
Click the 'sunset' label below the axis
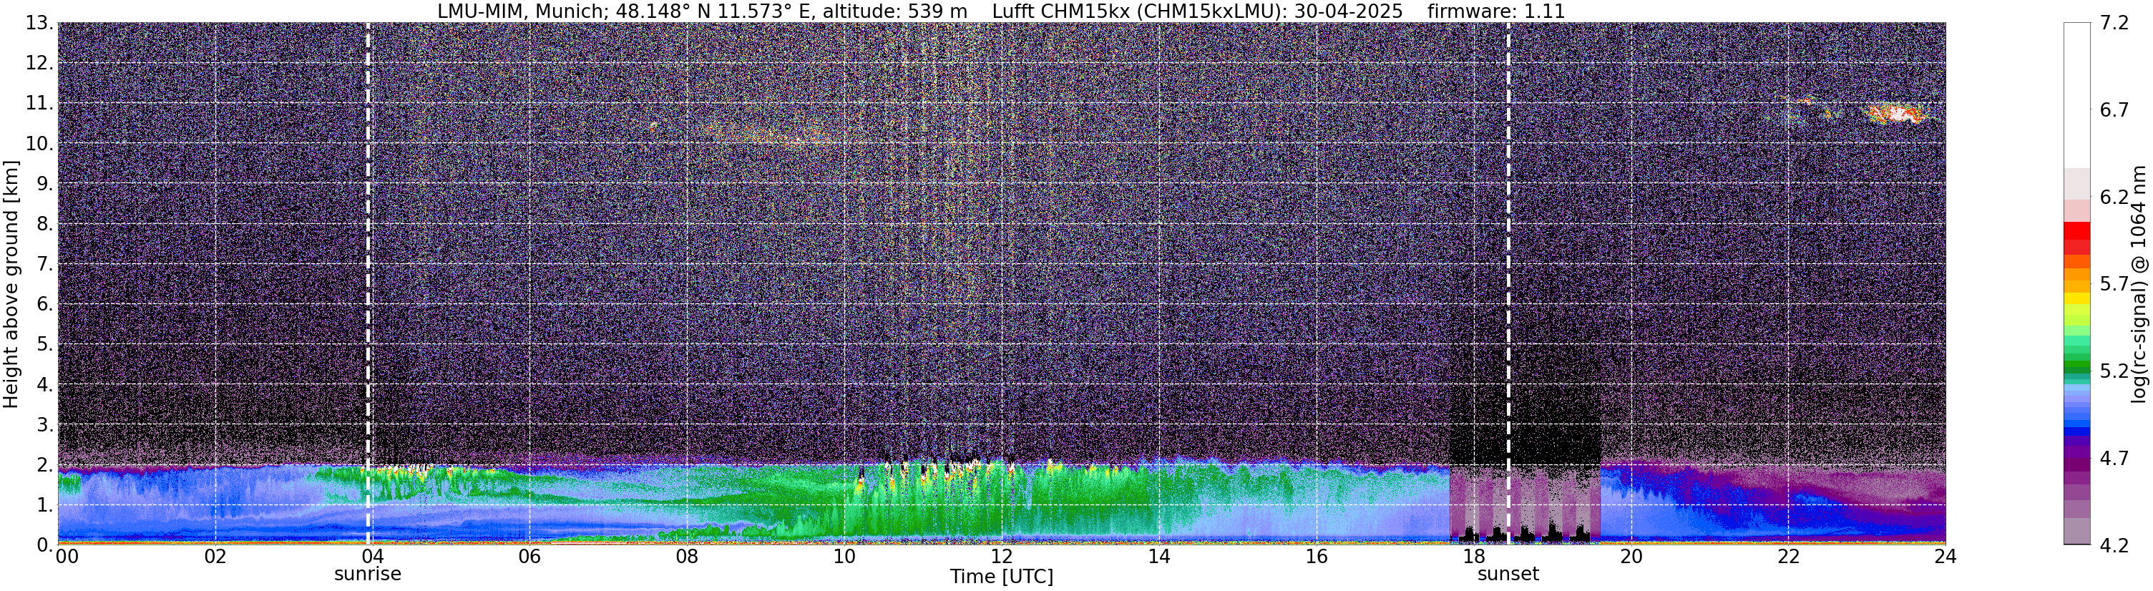click(1508, 575)
